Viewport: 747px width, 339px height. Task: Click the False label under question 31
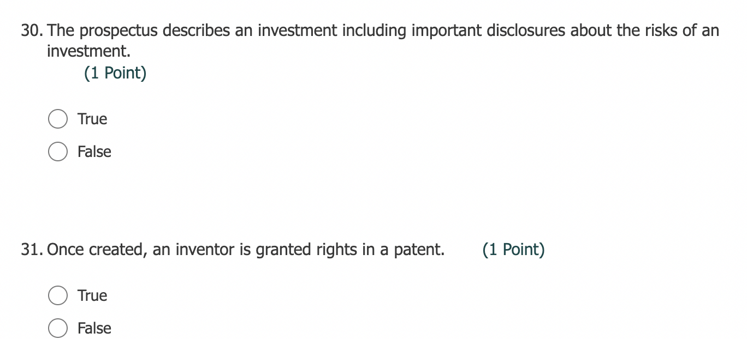click(94, 328)
